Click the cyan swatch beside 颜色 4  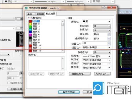click(x=31, y=29)
